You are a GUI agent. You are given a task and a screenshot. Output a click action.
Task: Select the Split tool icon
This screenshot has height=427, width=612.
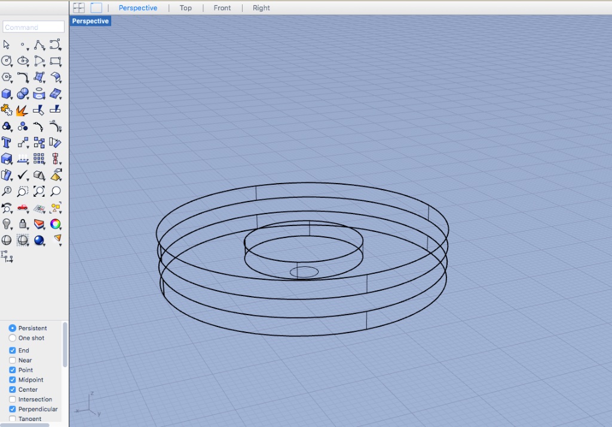(x=55, y=109)
